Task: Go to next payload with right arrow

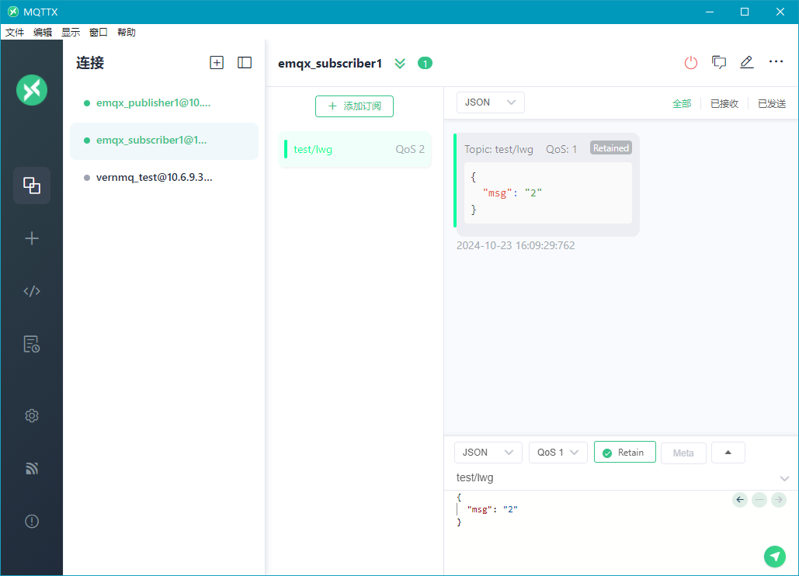Action: pos(779,500)
